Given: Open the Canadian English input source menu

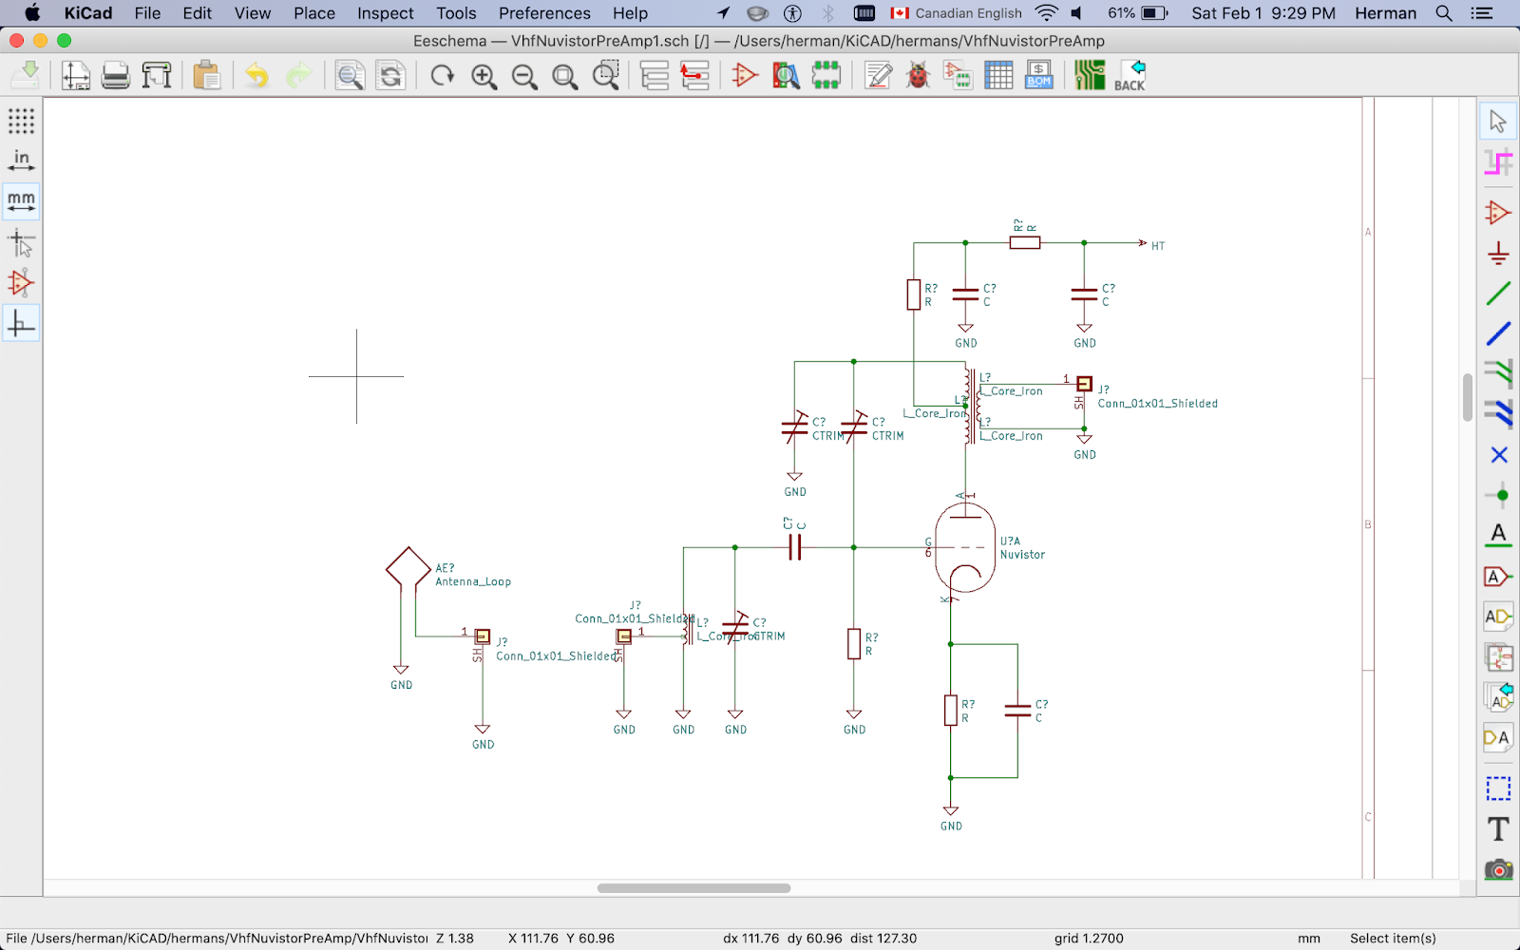Looking at the screenshot, I should [x=956, y=13].
